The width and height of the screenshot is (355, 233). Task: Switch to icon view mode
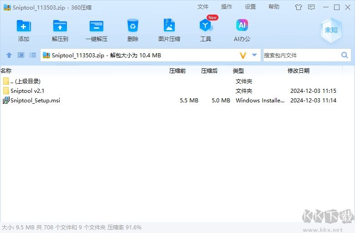tap(21, 55)
